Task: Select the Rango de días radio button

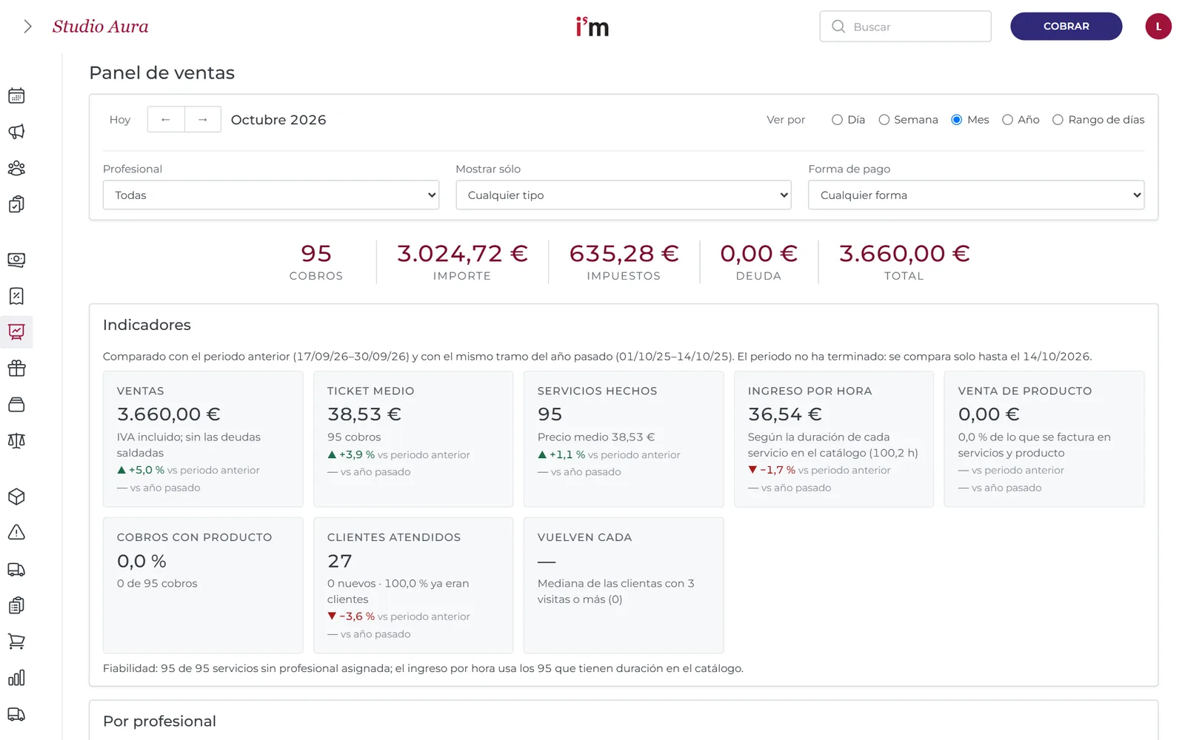Action: [x=1058, y=120]
